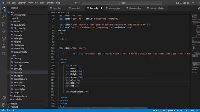Open the Go menu
Viewport: 200px width, 112px height.
click(37, 3)
